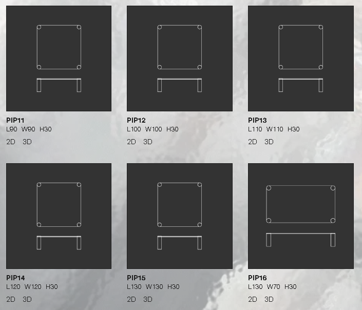Viewport: 362px width, 310px height.
Task: Download the 2D file for PIP13
Action: coord(253,142)
